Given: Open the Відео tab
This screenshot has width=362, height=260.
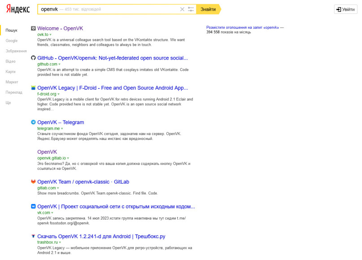Looking at the screenshot, I should point(11,61).
